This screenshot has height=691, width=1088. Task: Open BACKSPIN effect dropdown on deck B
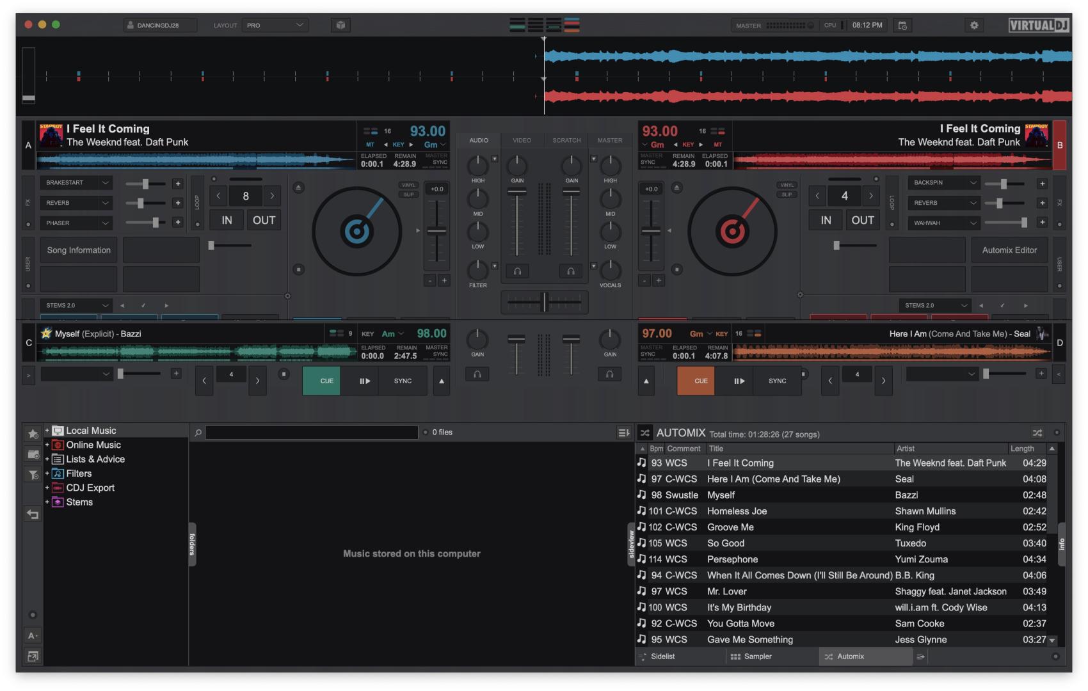pyautogui.click(x=945, y=183)
